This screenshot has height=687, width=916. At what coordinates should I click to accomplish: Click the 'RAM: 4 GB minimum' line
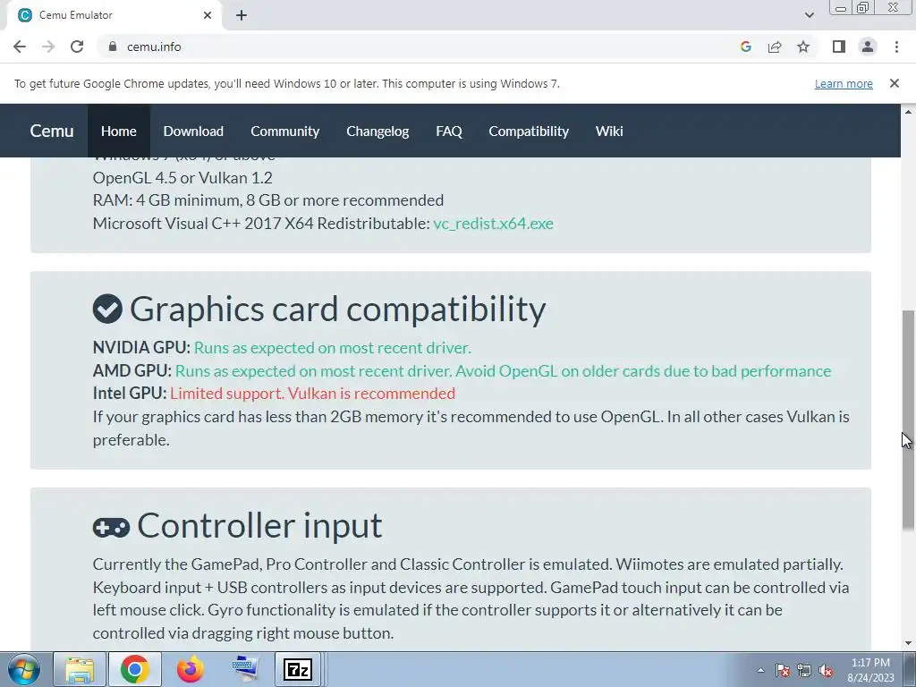(268, 200)
